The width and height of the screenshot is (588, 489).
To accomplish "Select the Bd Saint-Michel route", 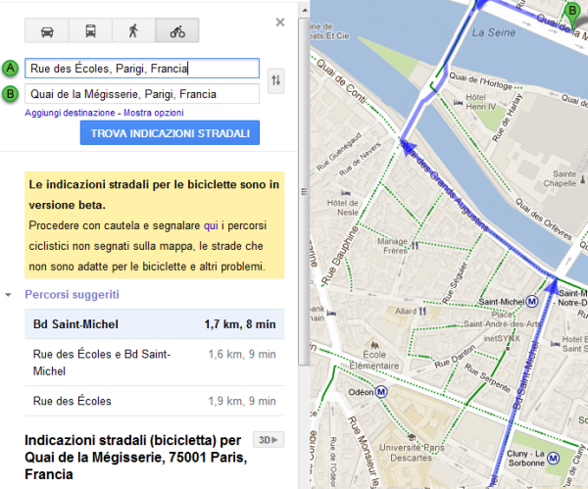I will point(155,324).
